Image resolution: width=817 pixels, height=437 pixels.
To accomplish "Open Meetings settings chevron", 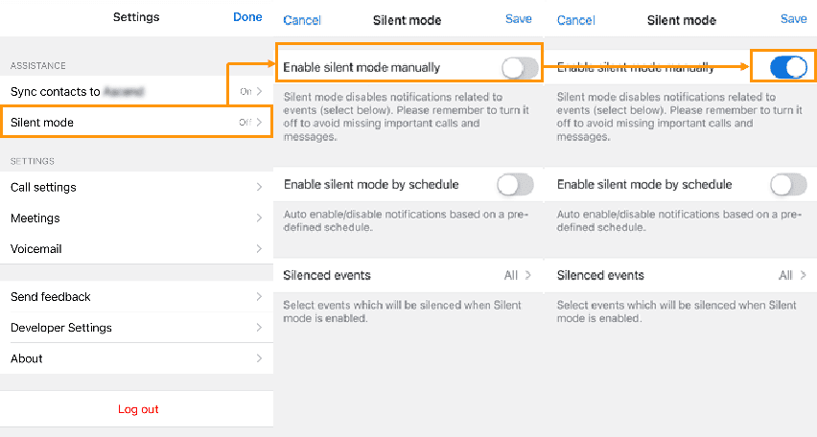I will click(259, 218).
